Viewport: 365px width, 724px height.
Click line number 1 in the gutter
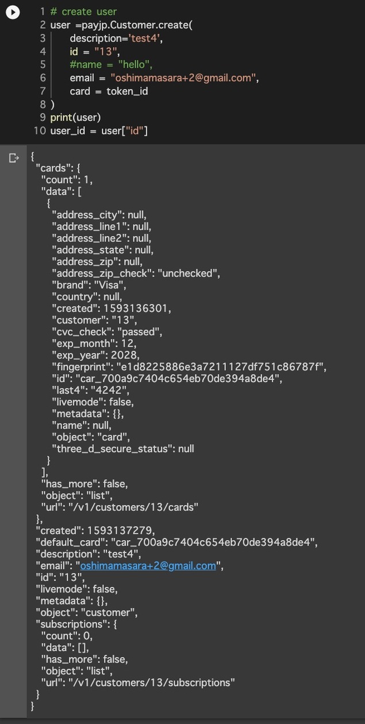pyautogui.click(x=43, y=11)
